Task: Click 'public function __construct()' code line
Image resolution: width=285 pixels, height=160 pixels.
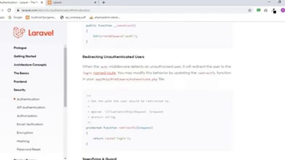Action: pyautogui.click(x=111, y=26)
